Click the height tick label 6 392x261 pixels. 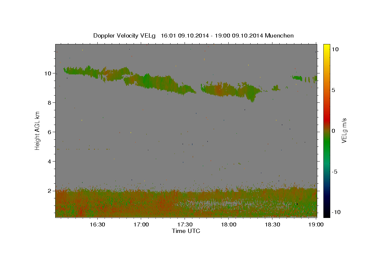[50, 132]
